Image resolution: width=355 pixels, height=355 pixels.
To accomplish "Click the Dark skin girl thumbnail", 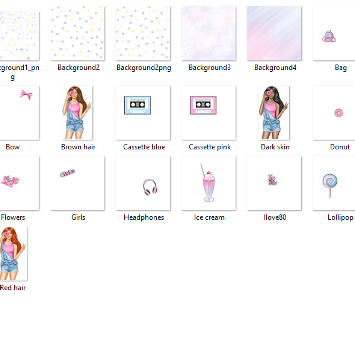I will tap(274, 113).
